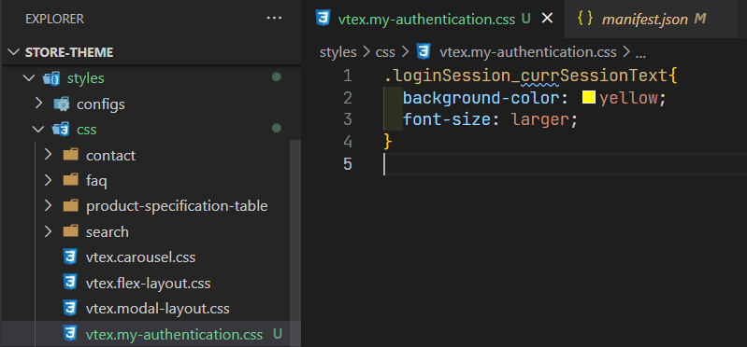The height and width of the screenshot is (347, 747).
Task: Click the CSS icon beside vtex.flex-layout.css
Action: [x=70, y=283]
